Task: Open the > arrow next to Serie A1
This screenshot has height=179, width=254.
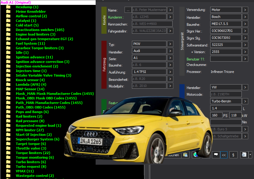Action: [170, 58]
